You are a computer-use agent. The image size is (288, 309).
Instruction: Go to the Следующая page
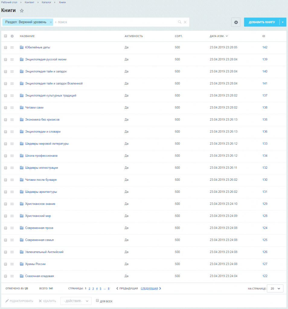click(151, 288)
